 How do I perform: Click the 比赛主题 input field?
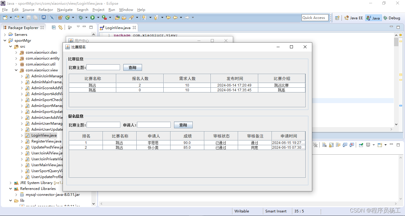click(x=103, y=67)
